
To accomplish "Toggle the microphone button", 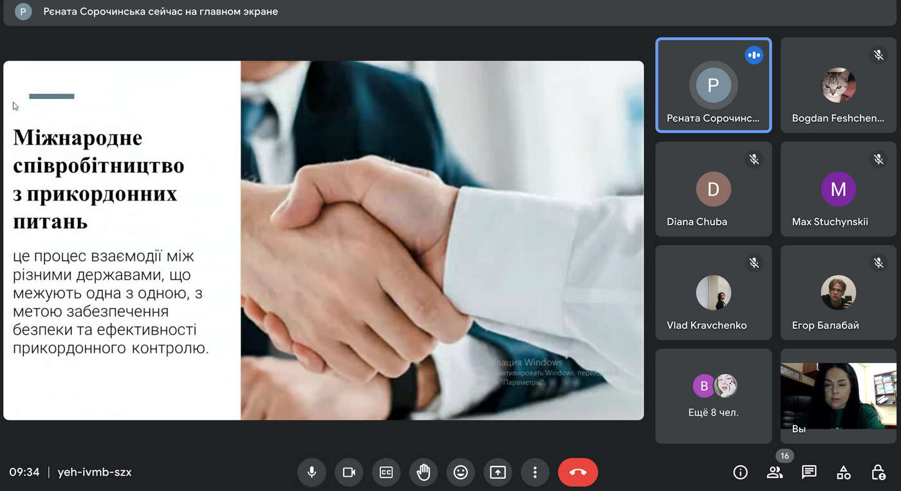I will point(312,472).
